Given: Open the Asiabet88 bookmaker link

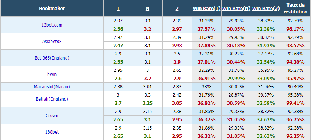Looking at the screenshot, I should point(52,42).
